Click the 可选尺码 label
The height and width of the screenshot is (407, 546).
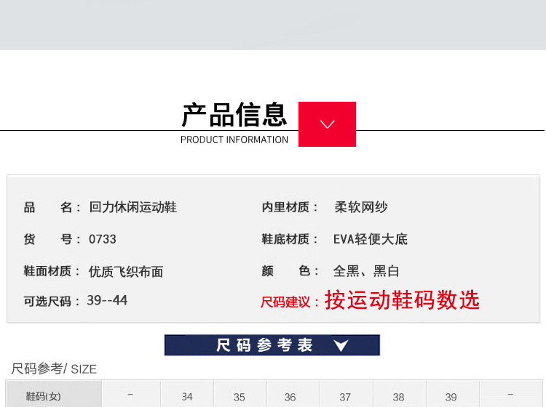point(52,302)
